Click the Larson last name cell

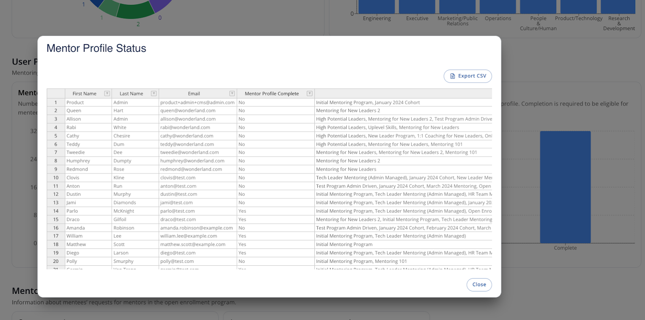[x=121, y=253]
